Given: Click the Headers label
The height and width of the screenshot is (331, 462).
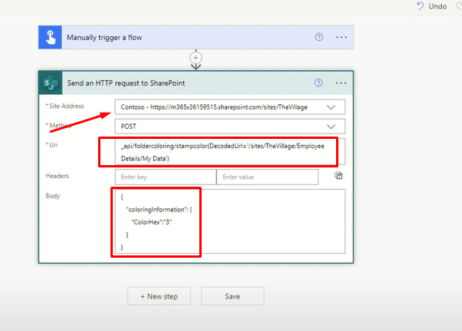Looking at the screenshot, I should 57,176.
